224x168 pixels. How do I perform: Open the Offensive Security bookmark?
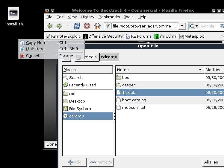(103, 36)
